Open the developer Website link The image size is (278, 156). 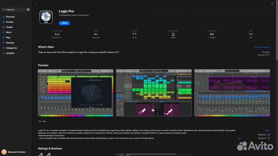pyautogui.click(x=262, y=134)
